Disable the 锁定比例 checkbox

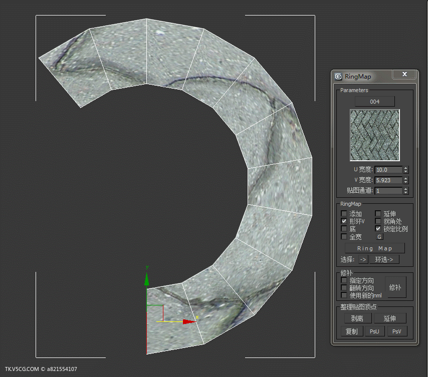pyautogui.click(x=378, y=228)
